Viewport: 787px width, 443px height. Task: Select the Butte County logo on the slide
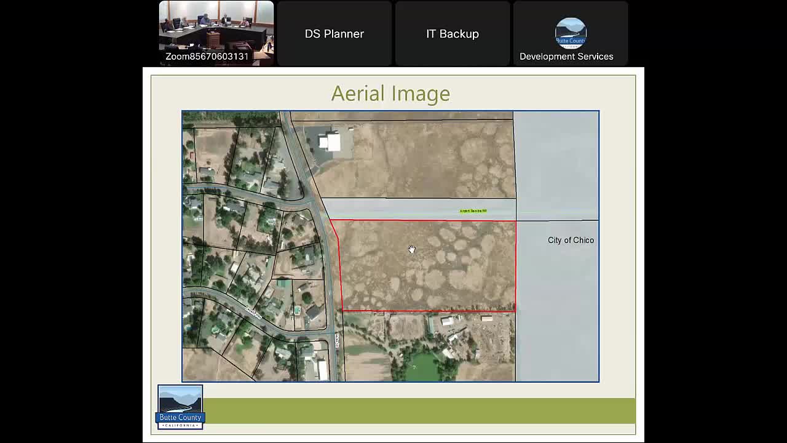(180, 406)
